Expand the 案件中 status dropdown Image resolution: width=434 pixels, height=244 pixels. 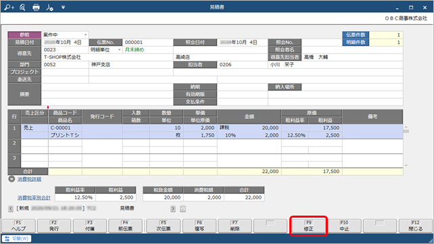point(86,35)
